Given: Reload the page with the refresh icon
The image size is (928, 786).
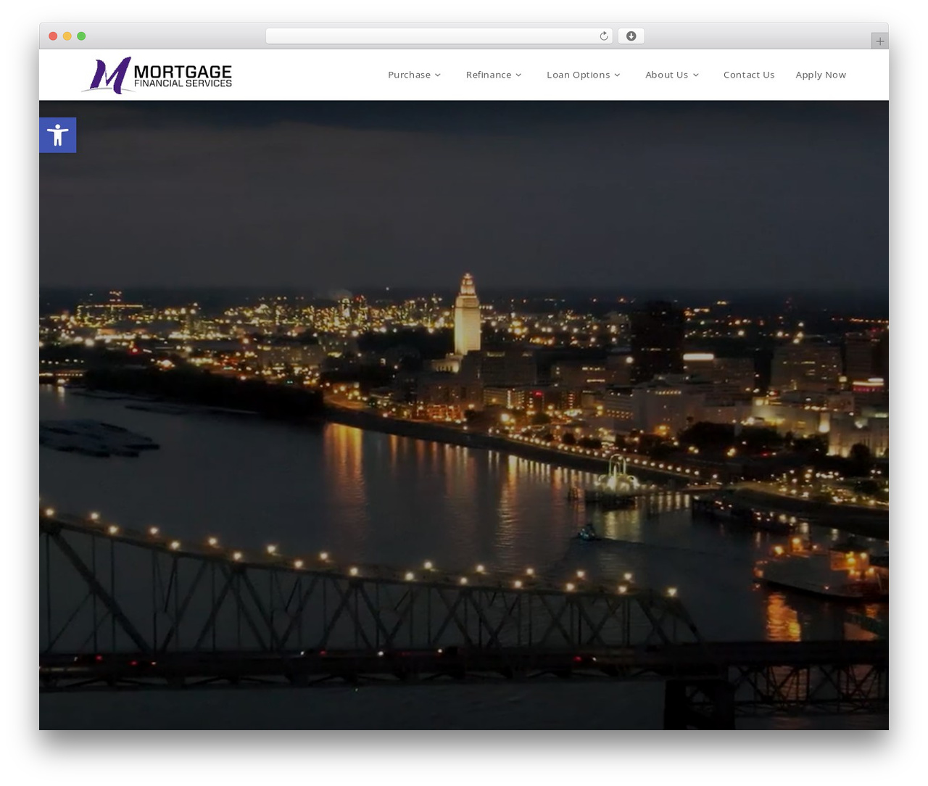Looking at the screenshot, I should pyautogui.click(x=603, y=36).
